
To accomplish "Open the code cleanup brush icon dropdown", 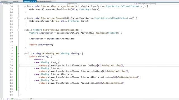I will coord(32,99).
